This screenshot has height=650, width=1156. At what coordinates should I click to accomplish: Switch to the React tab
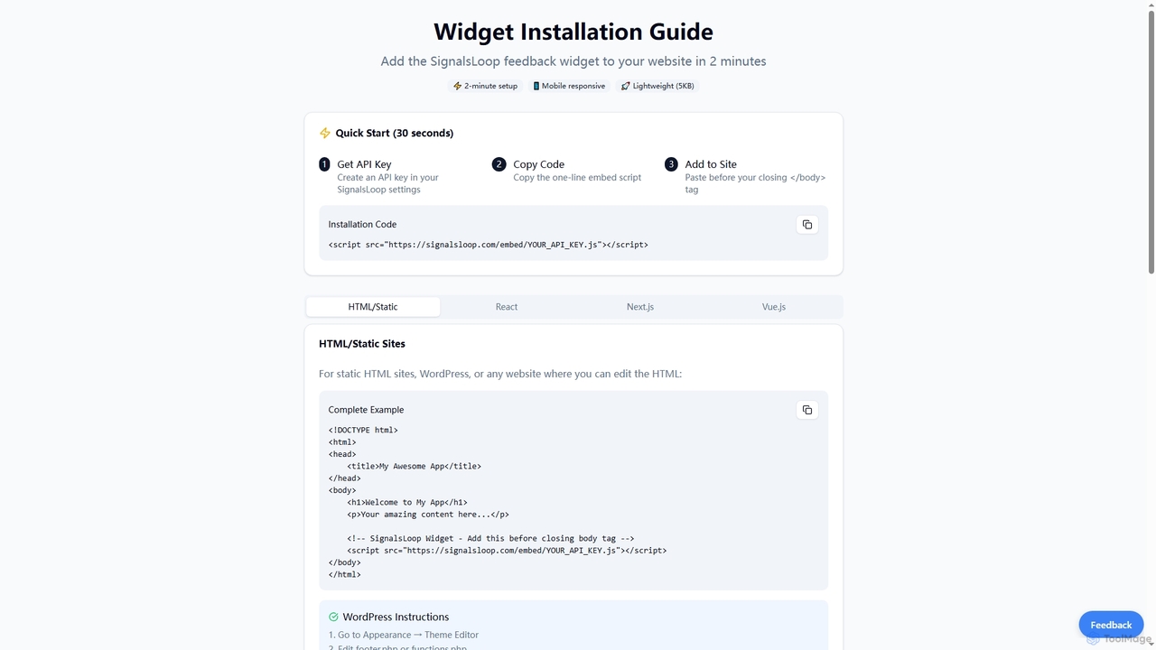tap(507, 307)
